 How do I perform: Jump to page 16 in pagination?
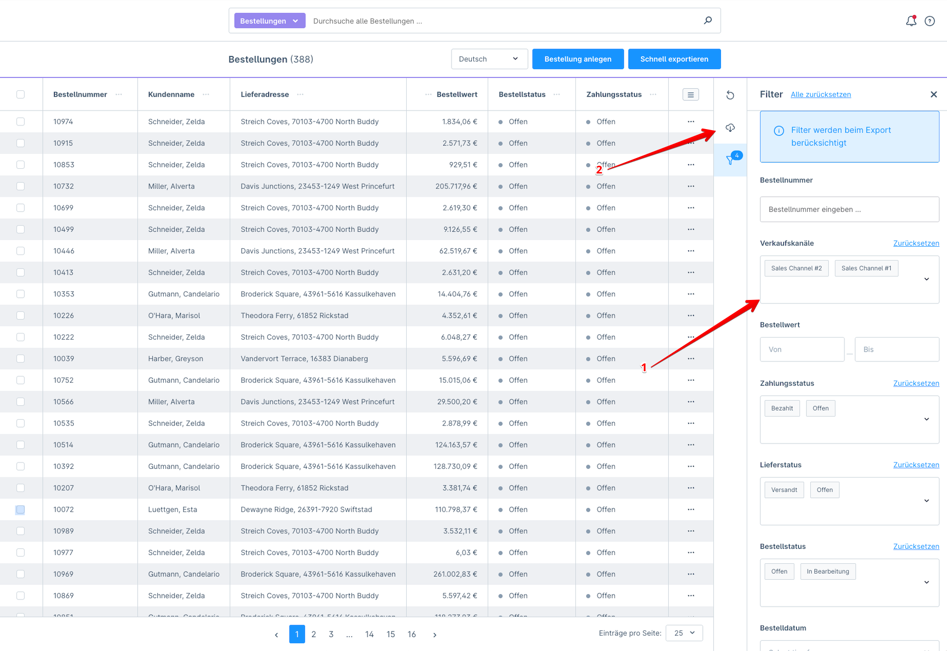point(411,634)
